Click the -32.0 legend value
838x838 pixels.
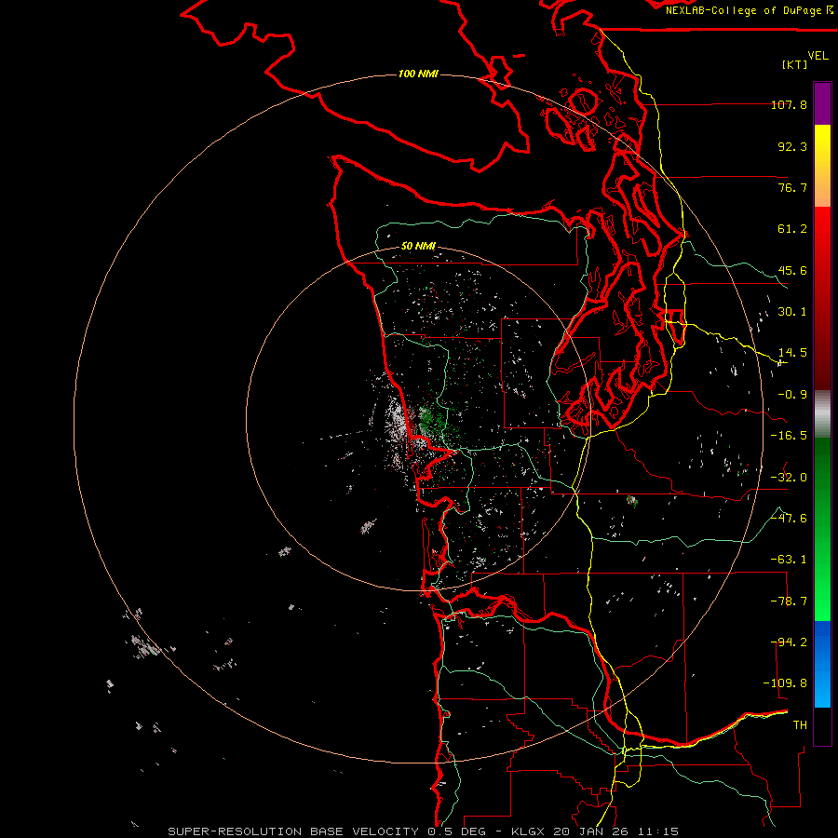click(x=789, y=478)
